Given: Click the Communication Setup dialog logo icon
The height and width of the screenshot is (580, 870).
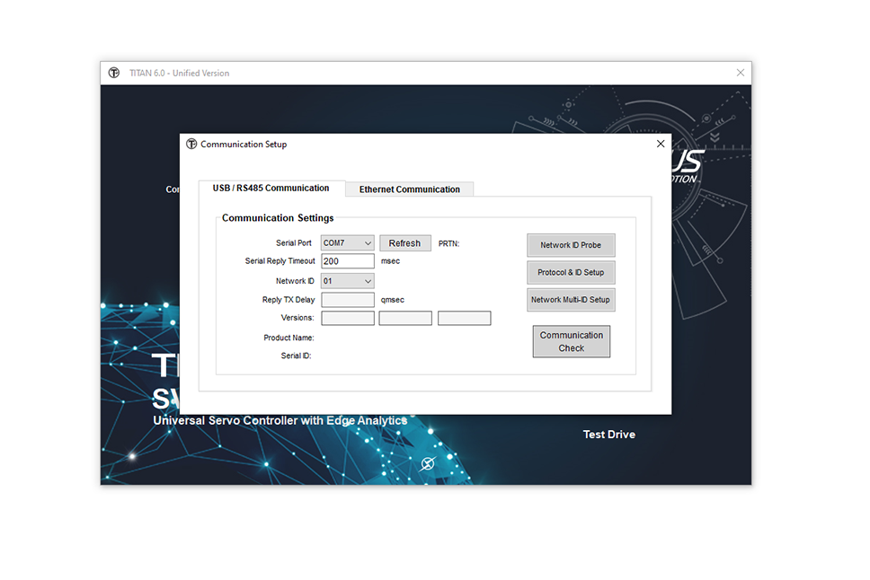Looking at the screenshot, I should click(191, 144).
